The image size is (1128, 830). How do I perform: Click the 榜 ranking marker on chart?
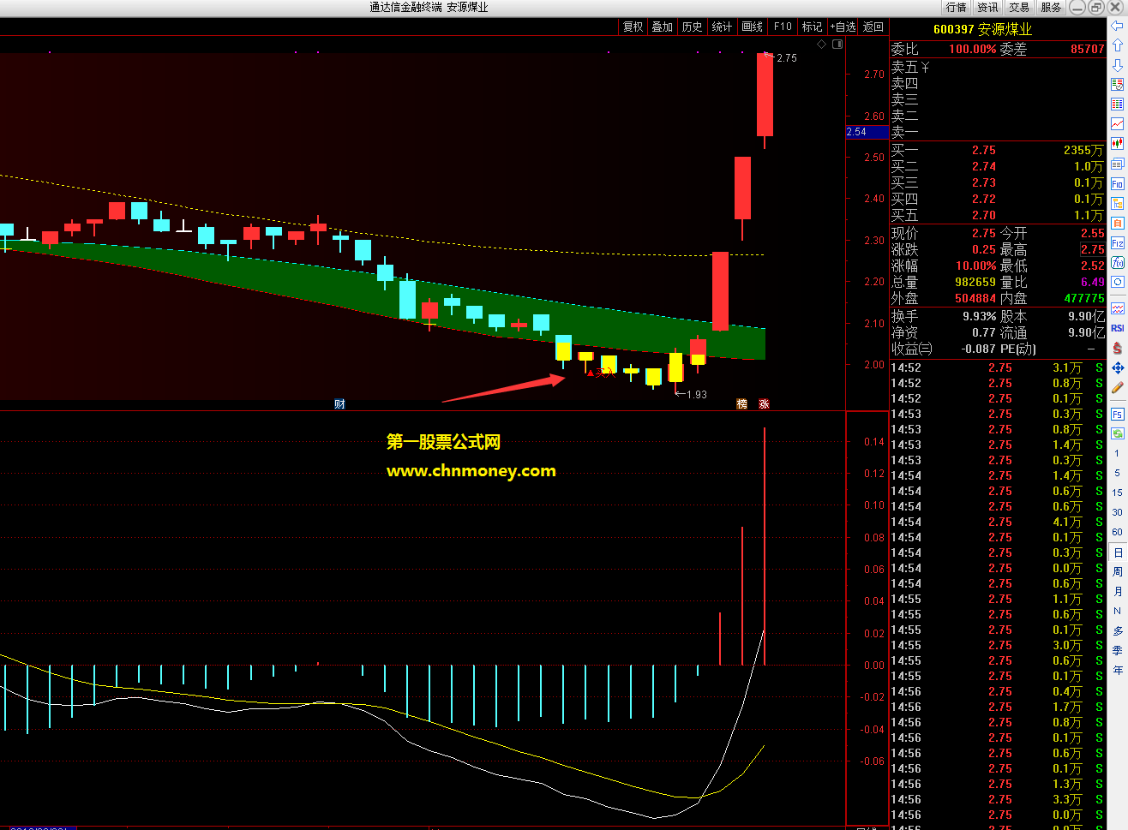click(742, 404)
